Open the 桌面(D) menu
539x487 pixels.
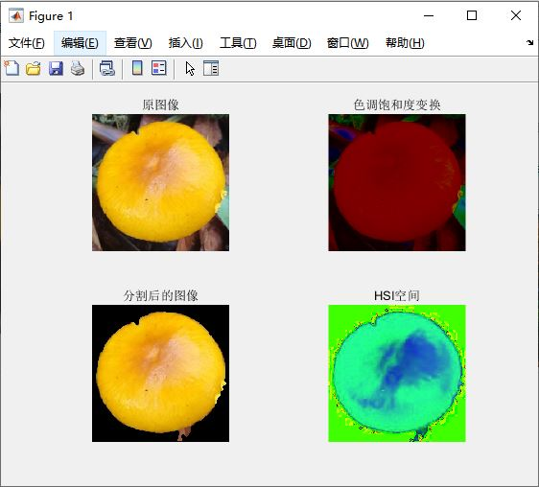point(292,43)
